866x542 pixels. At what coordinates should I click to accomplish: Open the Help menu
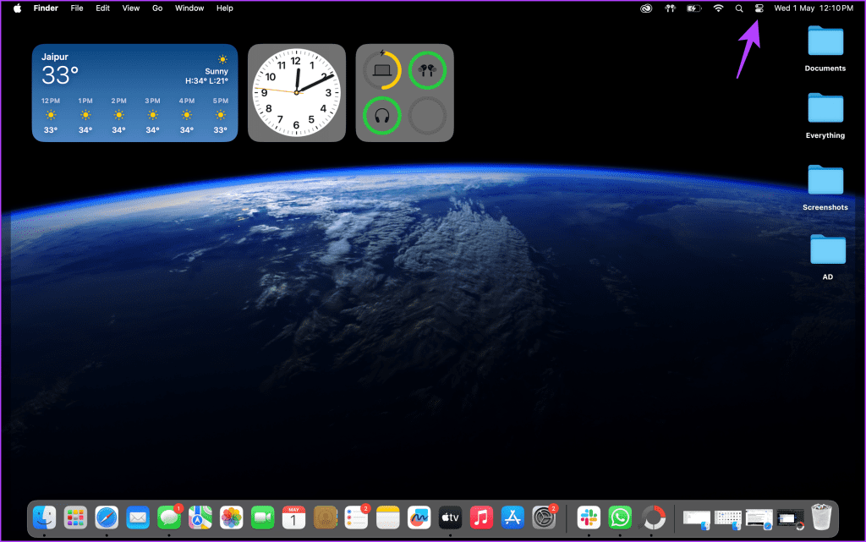[225, 8]
